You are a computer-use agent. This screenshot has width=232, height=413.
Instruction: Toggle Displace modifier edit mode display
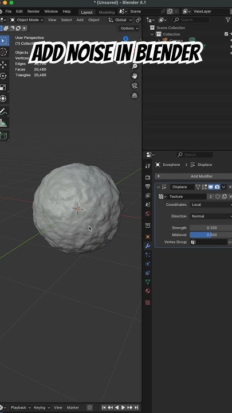205,187
